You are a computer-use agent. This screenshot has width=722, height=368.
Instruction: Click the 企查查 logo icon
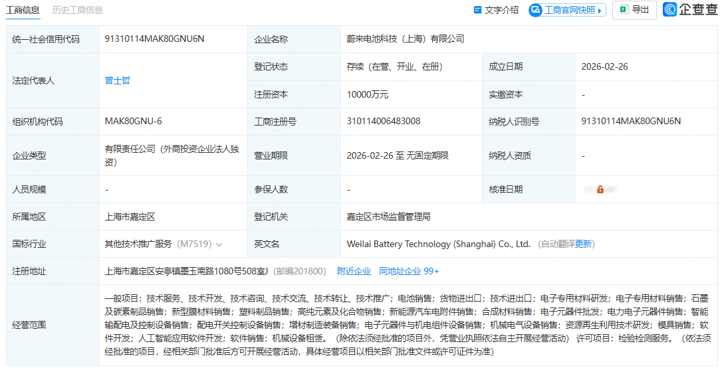[x=669, y=9]
